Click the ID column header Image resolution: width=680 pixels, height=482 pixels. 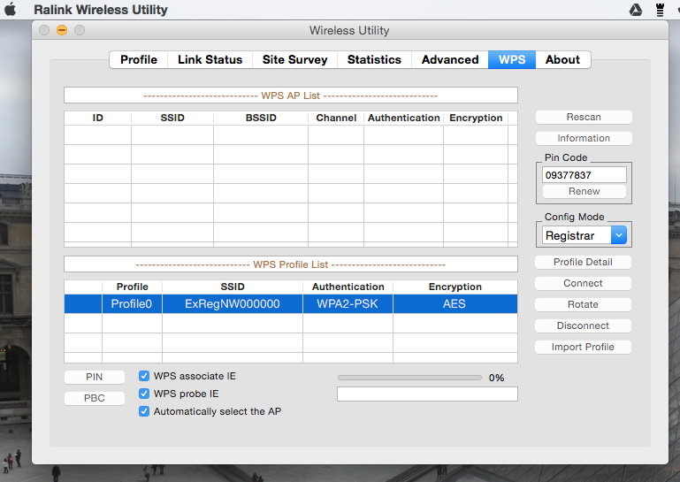(x=97, y=118)
